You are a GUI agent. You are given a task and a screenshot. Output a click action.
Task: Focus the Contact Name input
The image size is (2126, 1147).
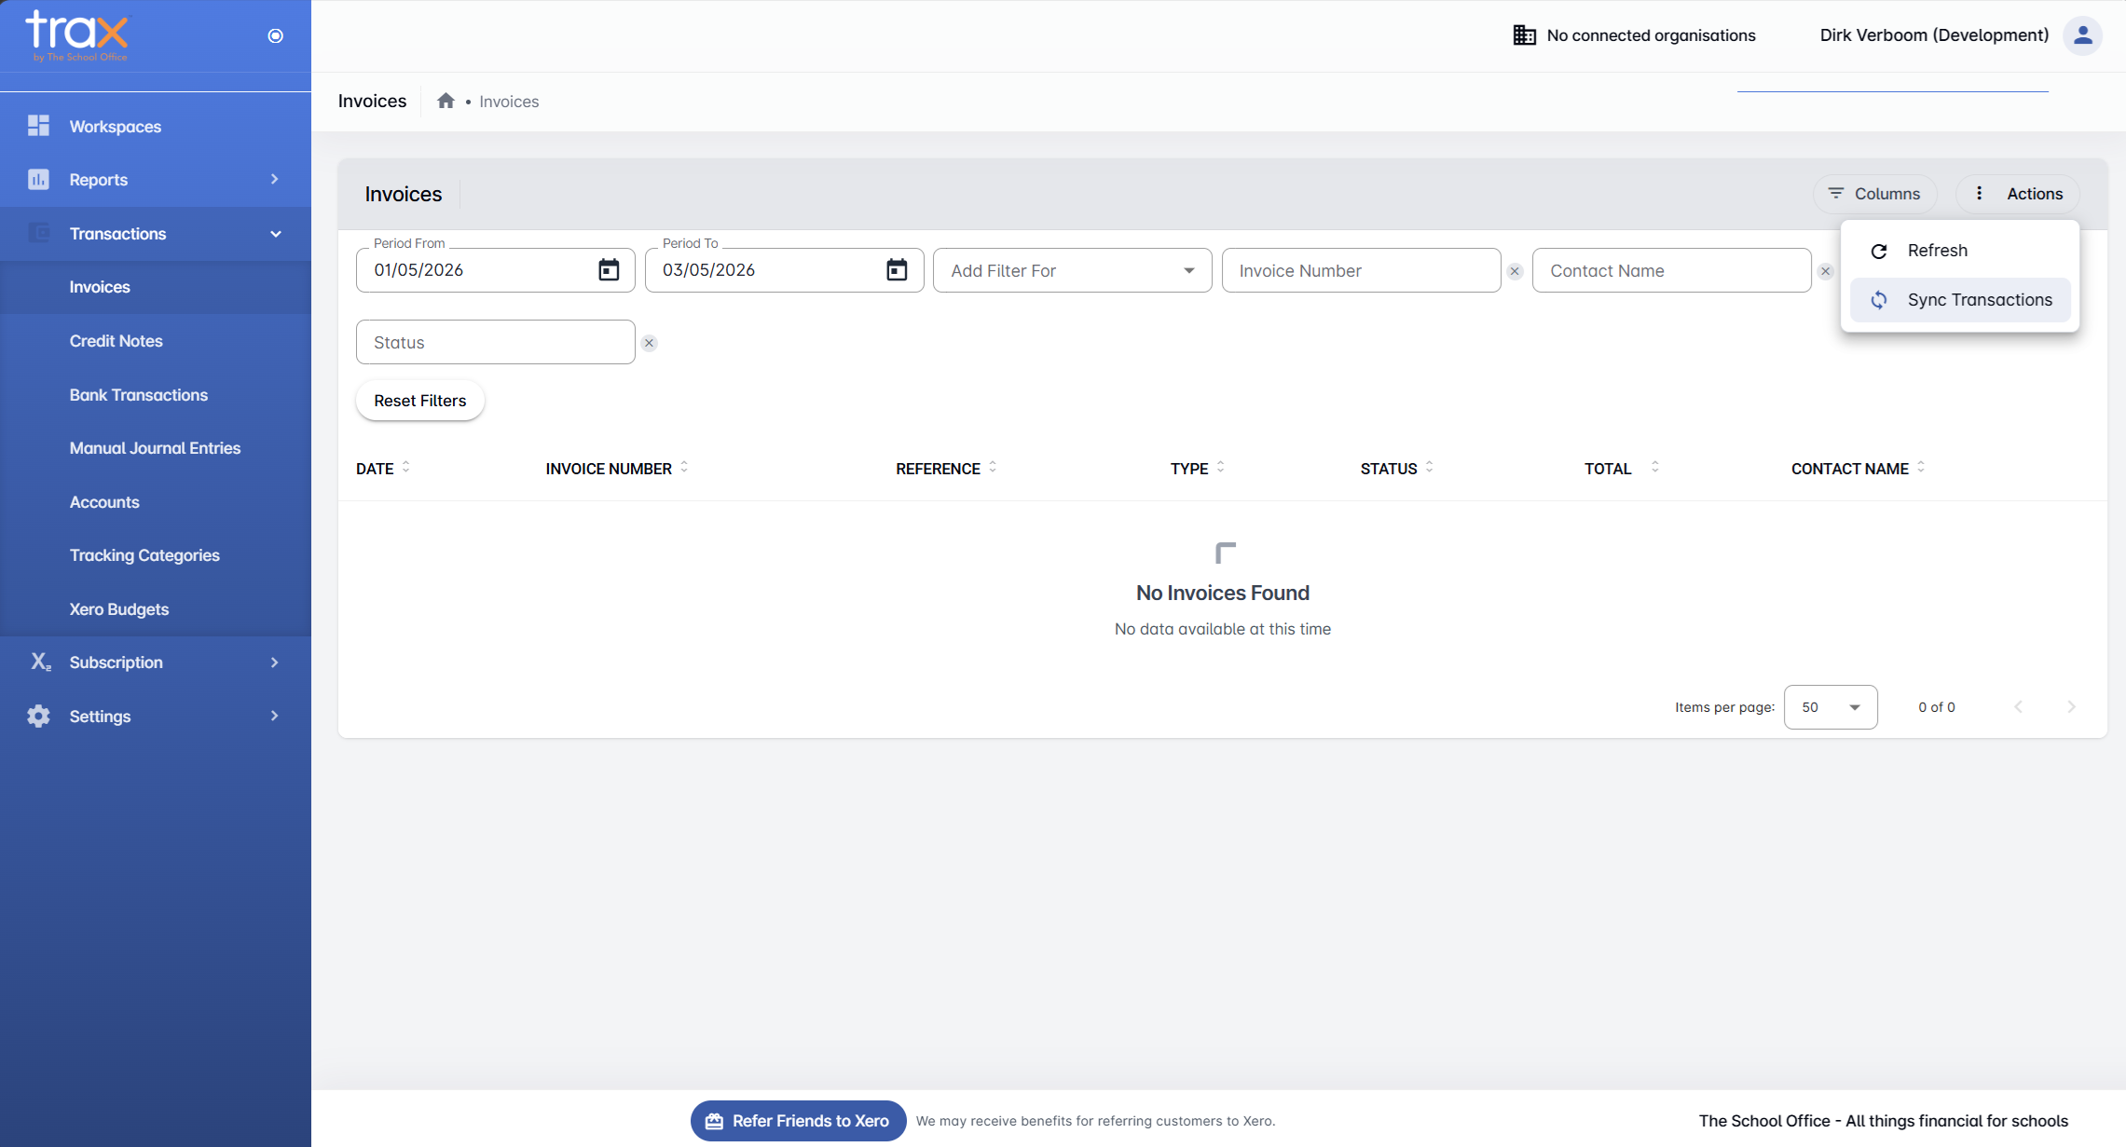[x=1671, y=270]
